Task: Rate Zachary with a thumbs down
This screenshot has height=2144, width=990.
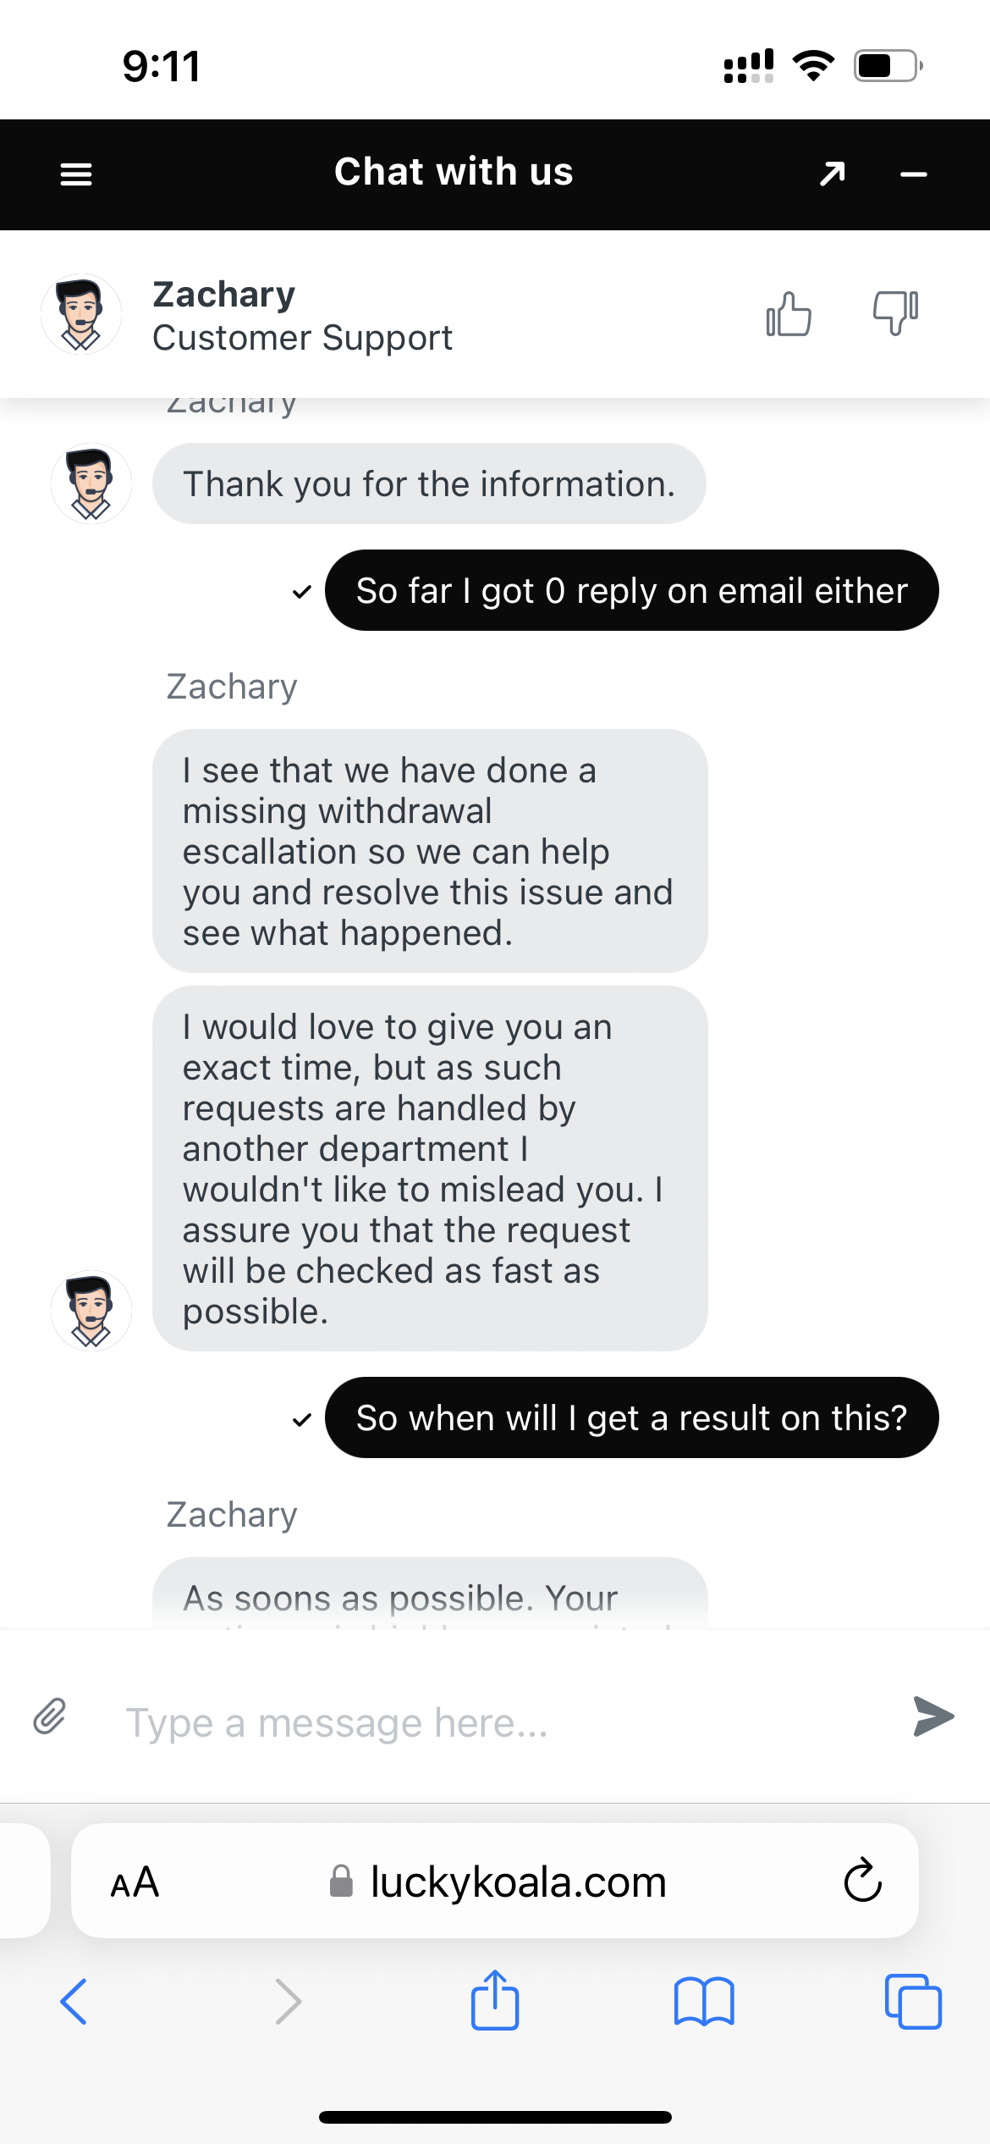Action: click(x=895, y=312)
